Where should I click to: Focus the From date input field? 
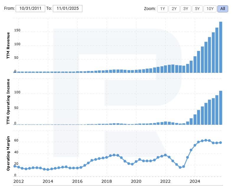point(30,9)
